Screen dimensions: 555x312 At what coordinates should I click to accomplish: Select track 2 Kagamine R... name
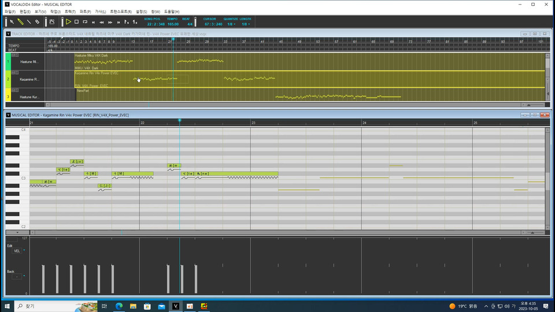point(29,80)
